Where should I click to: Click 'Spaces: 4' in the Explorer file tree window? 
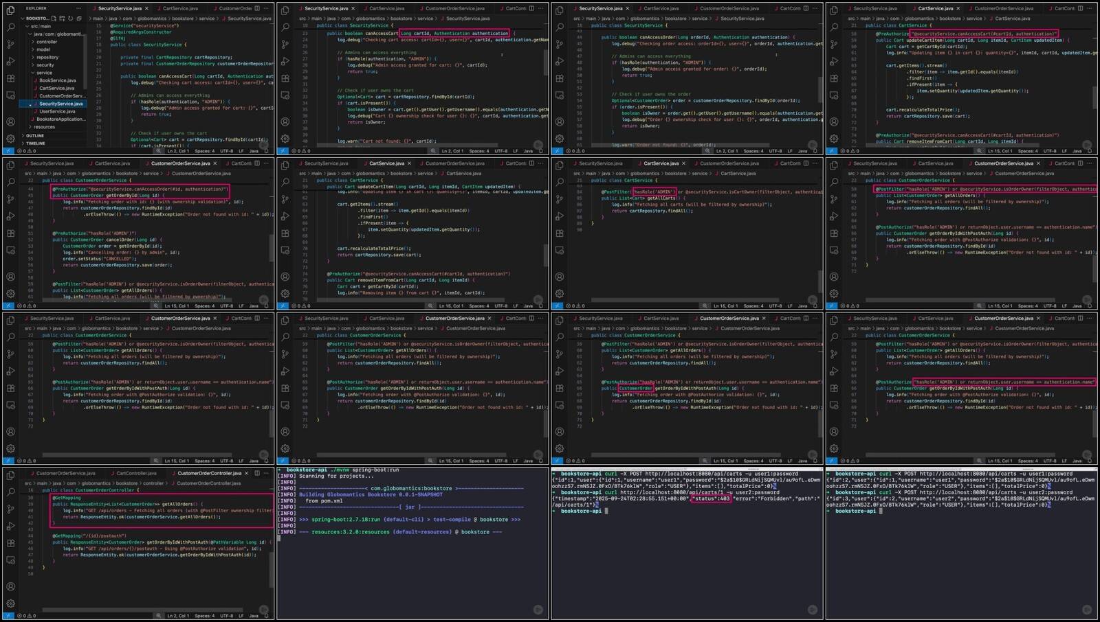[204, 151]
